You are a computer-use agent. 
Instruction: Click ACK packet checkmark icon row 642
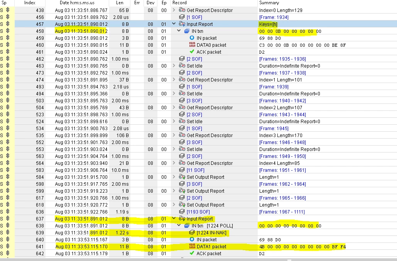[x=192, y=253]
